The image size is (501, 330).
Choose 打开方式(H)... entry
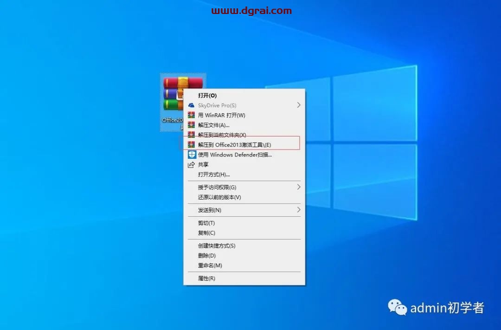[244, 175]
